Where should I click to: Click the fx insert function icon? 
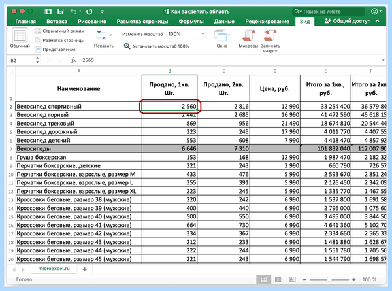click(73, 60)
